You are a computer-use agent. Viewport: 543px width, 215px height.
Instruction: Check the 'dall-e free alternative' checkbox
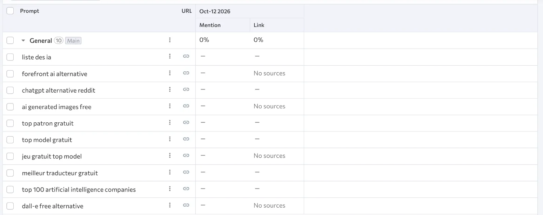10,206
